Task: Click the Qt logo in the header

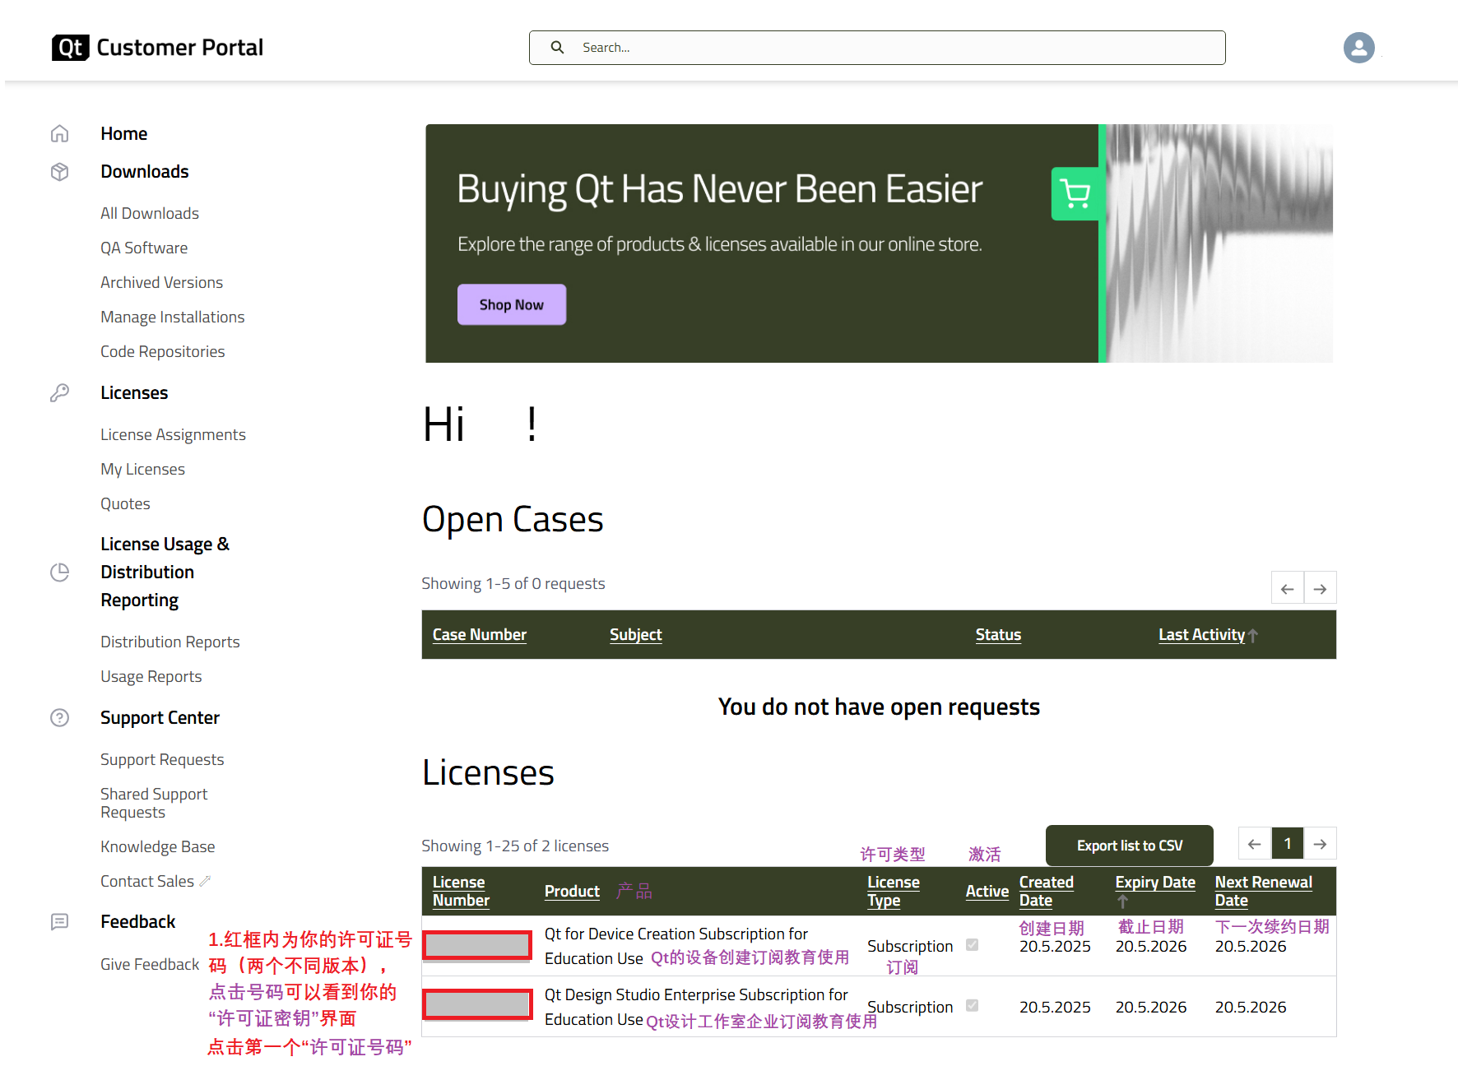Action: (x=70, y=48)
